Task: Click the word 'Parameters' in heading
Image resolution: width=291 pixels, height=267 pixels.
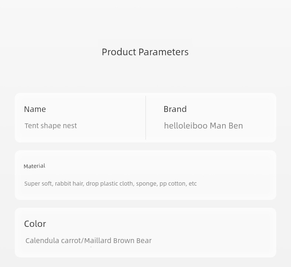Action: pos(164,52)
